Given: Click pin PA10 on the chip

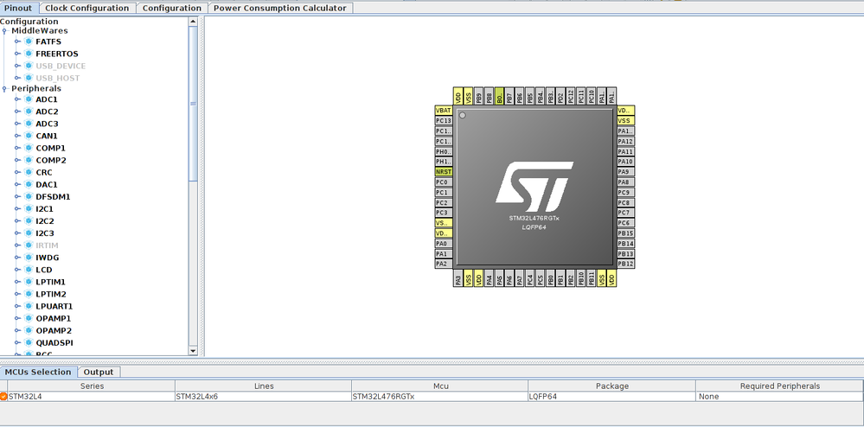Looking at the screenshot, I should pos(625,162).
